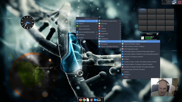
Task: Launch XTerm from System submenu
Action: (x=141, y=77)
